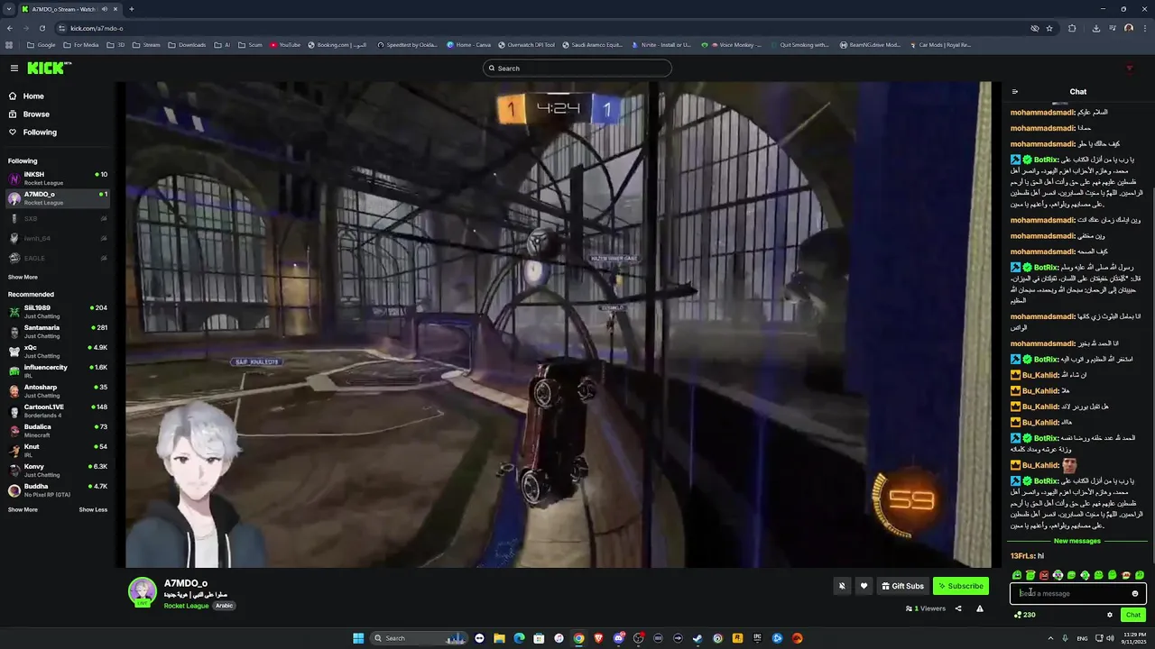Image resolution: width=1155 pixels, height=649 pixels.
Task: Select the red angry emote
Action: point(1044,575)
